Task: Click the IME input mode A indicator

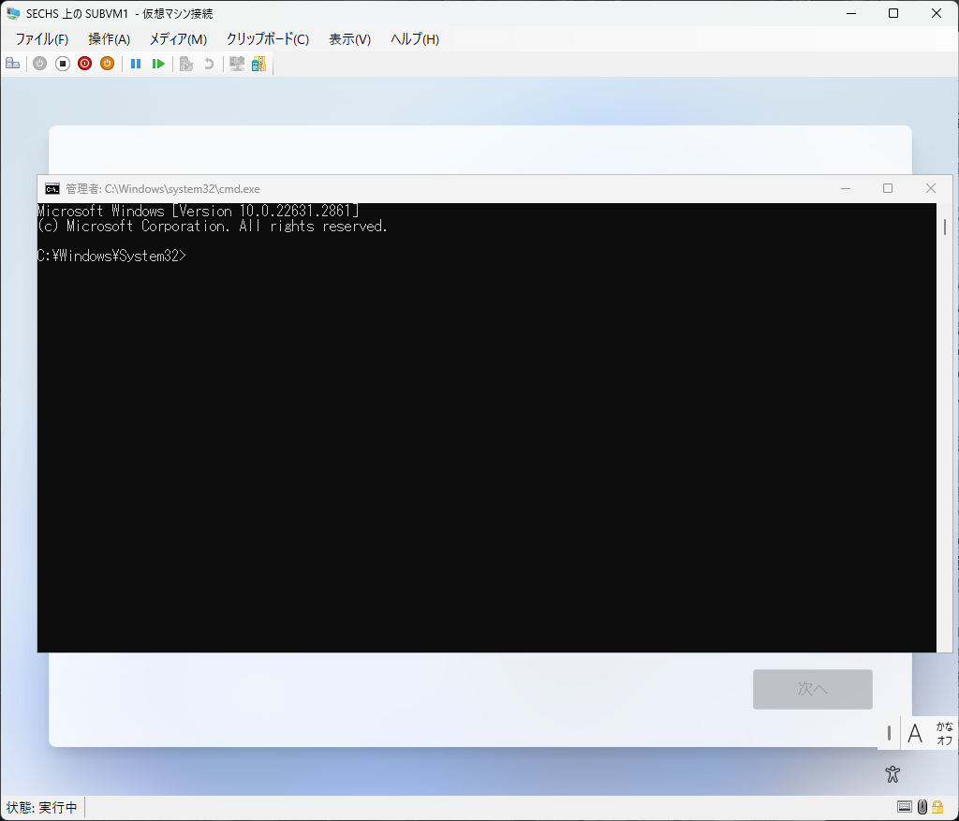Action: point(915,732)
